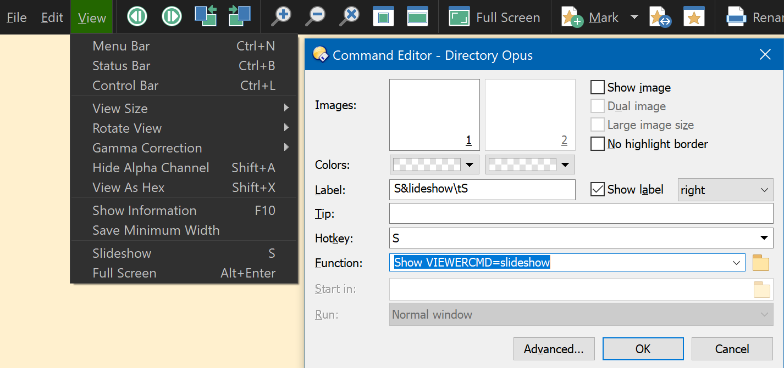
Task: Select image slot 2 thumbnail
Action: (x=530, y=115)
